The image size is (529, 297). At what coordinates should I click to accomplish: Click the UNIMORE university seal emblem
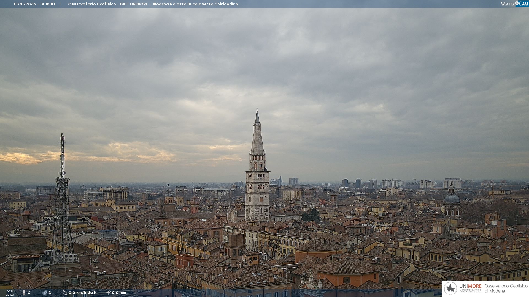451,288
